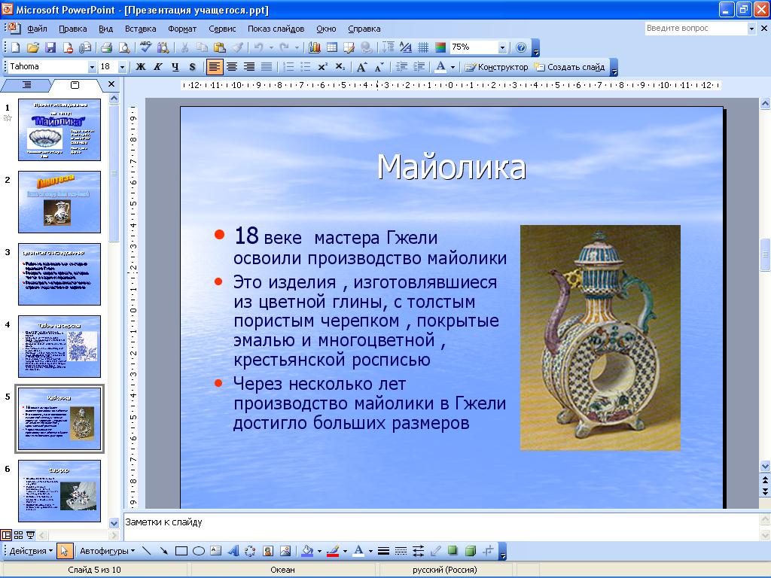Viewport: 771px width, 578px height.
Task: Expand the line color dropdown arrow
Action: coord(345,551)
